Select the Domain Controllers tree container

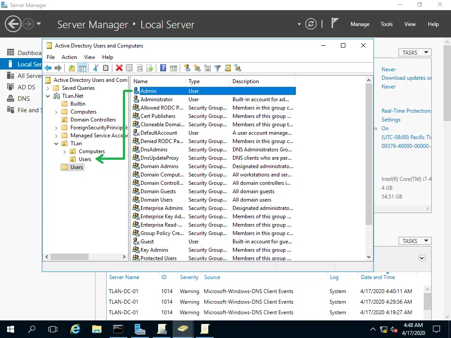tap(93, 120)
